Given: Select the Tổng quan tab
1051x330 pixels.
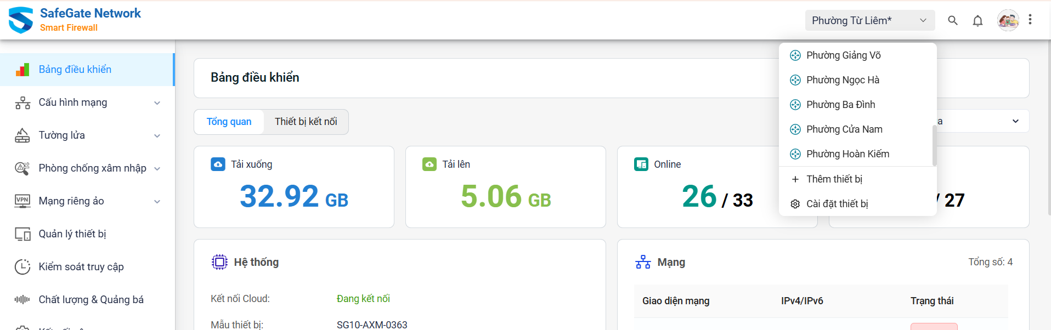Looking at the screenshot, I should click(229, 122).
